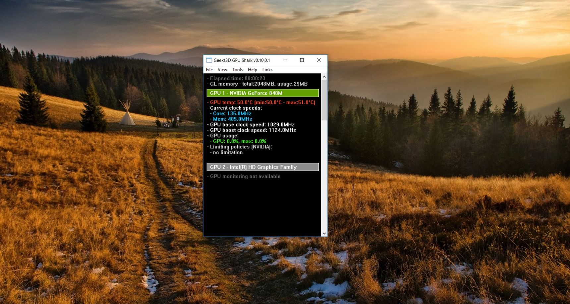
Task: Select the GPU 1 - NVIDIA GeForce 840M header
Action: click(x=262, y=93)
